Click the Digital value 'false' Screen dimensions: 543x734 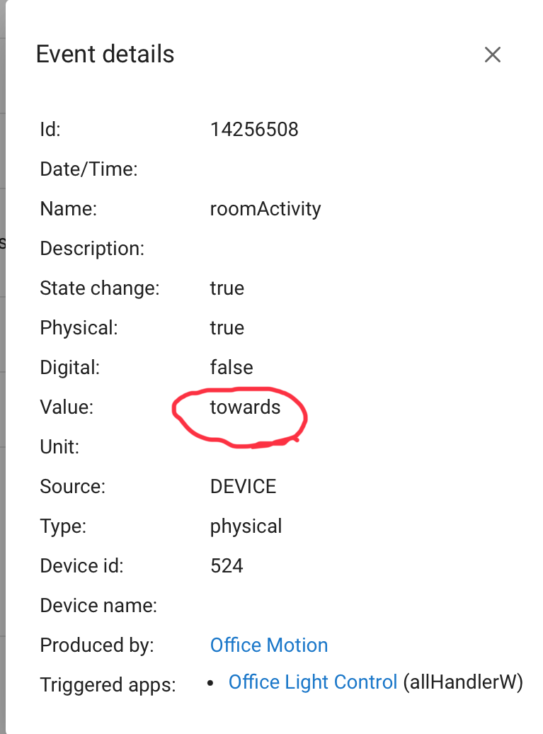tap(232, 368)
